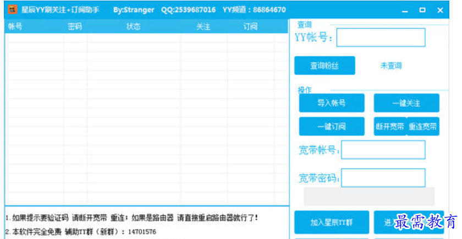The image size is (462, 239).
Task: Minimize the 星辰YY window
Action: 405,10
